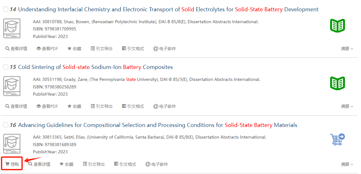This screenshot has width=361, height=174.
Task: Export citation (引文导出) for record 14
Action: click(x=101, y=49)
